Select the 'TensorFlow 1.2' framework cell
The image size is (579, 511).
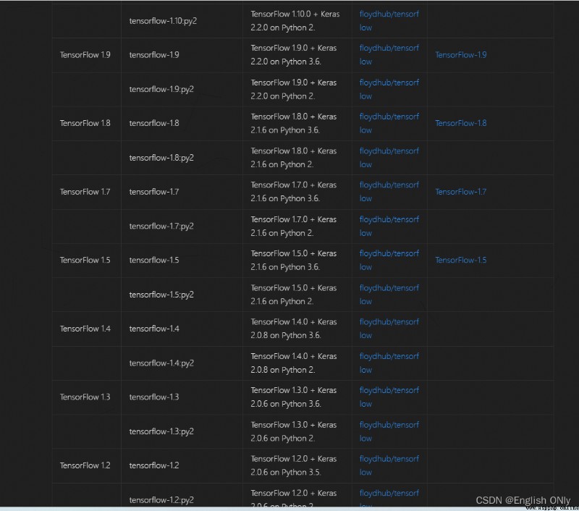point(85,465)
